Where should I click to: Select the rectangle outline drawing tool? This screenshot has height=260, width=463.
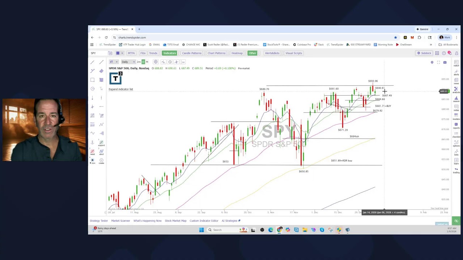pyautogui.click(x=92, y=80)
